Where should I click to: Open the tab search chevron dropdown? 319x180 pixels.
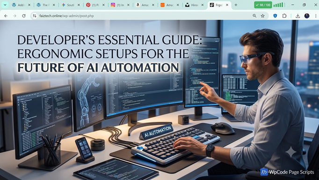[x=5, y=5]
